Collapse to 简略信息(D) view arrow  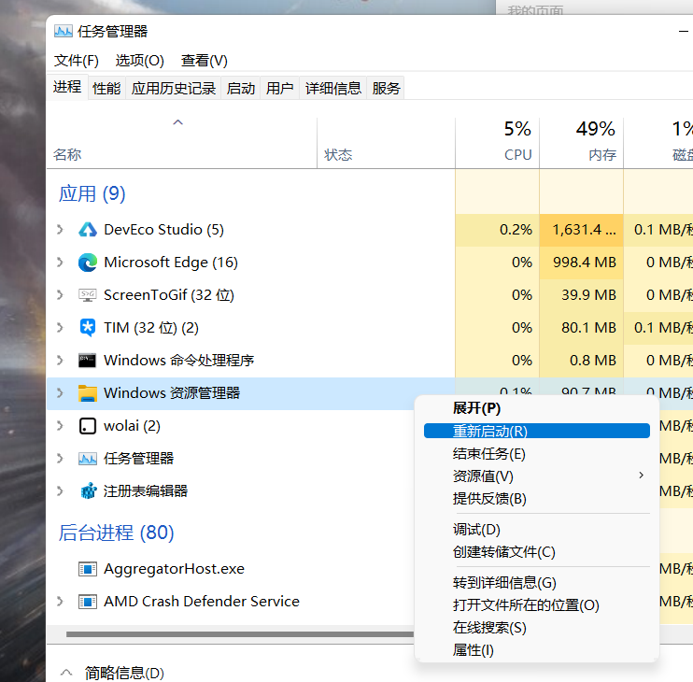66,673
